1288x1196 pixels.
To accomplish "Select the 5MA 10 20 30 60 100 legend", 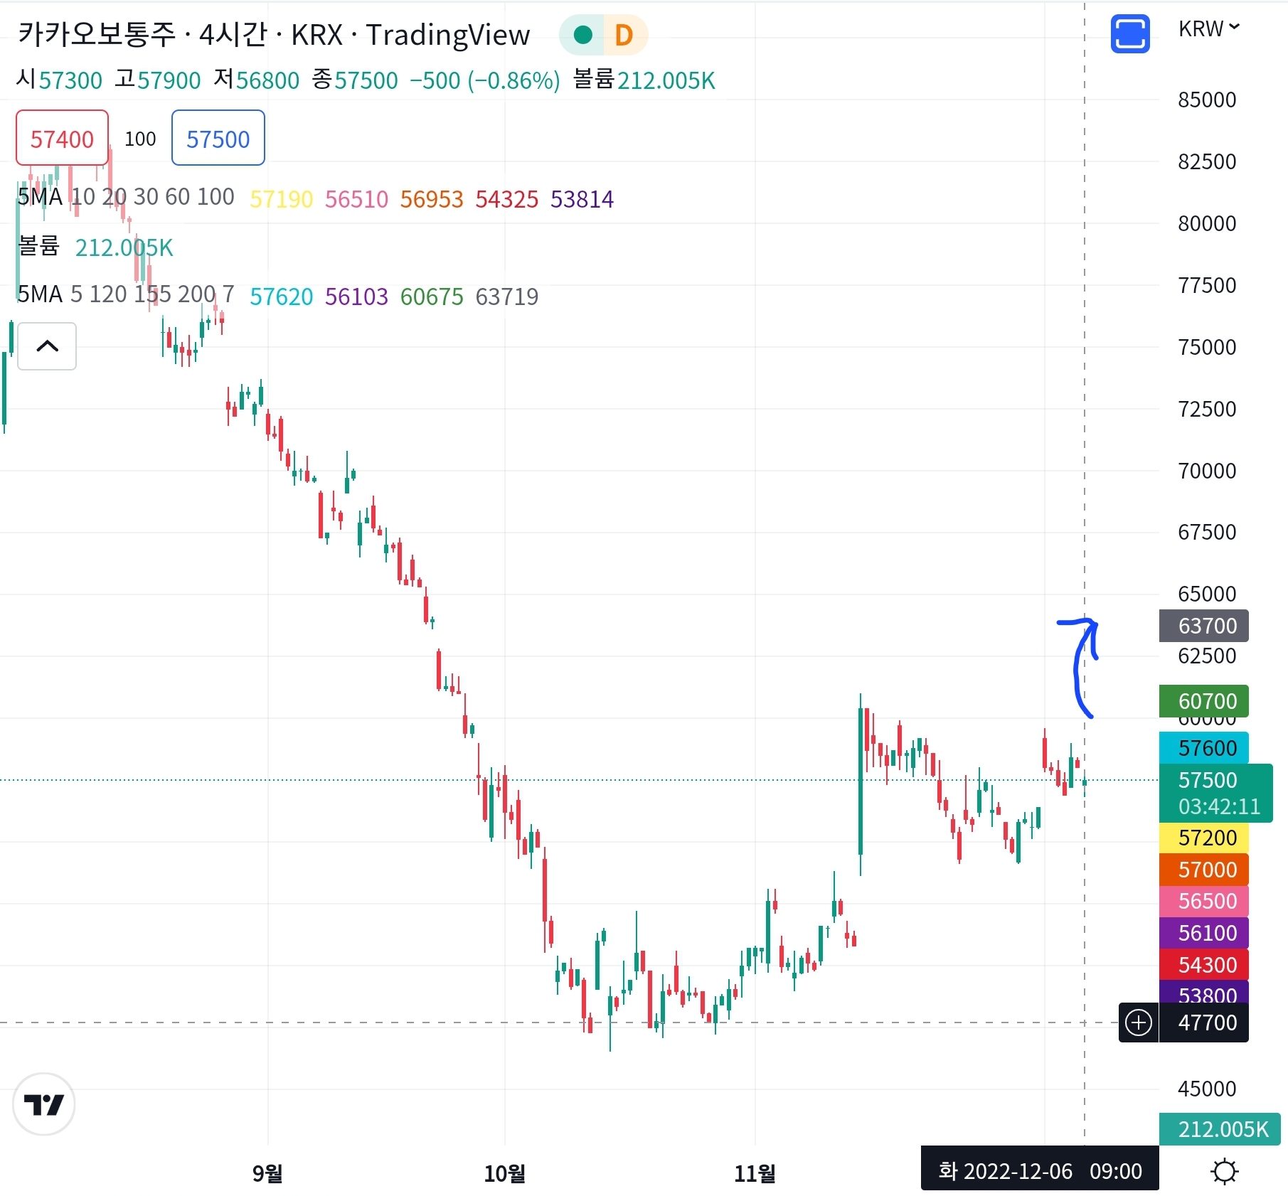I will pos(126,197).
